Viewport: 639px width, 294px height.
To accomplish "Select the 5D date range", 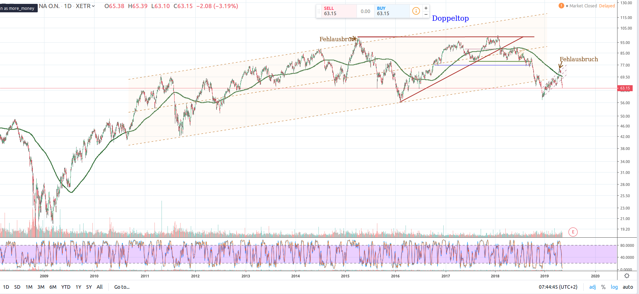I will 17,287.
